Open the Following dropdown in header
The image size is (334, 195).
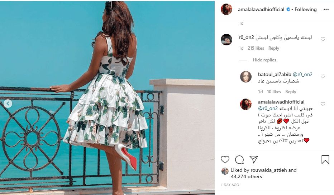tap(305, 9)
